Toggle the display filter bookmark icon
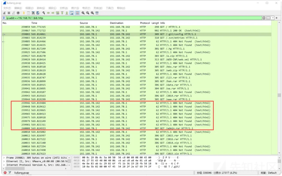Screen dimensions: 282x176 4,18
